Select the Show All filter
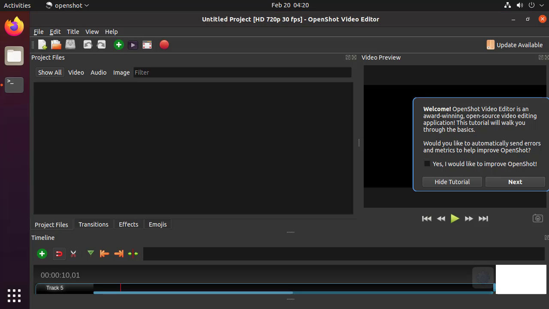Image resolution: width=549 pixels, height=309 pixels. click(x=50, y=73)
